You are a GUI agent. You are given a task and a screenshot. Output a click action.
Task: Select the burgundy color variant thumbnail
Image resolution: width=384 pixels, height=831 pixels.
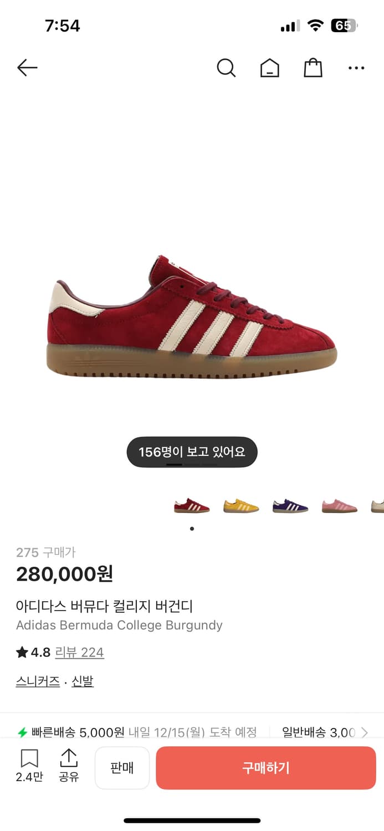point(192,505)
